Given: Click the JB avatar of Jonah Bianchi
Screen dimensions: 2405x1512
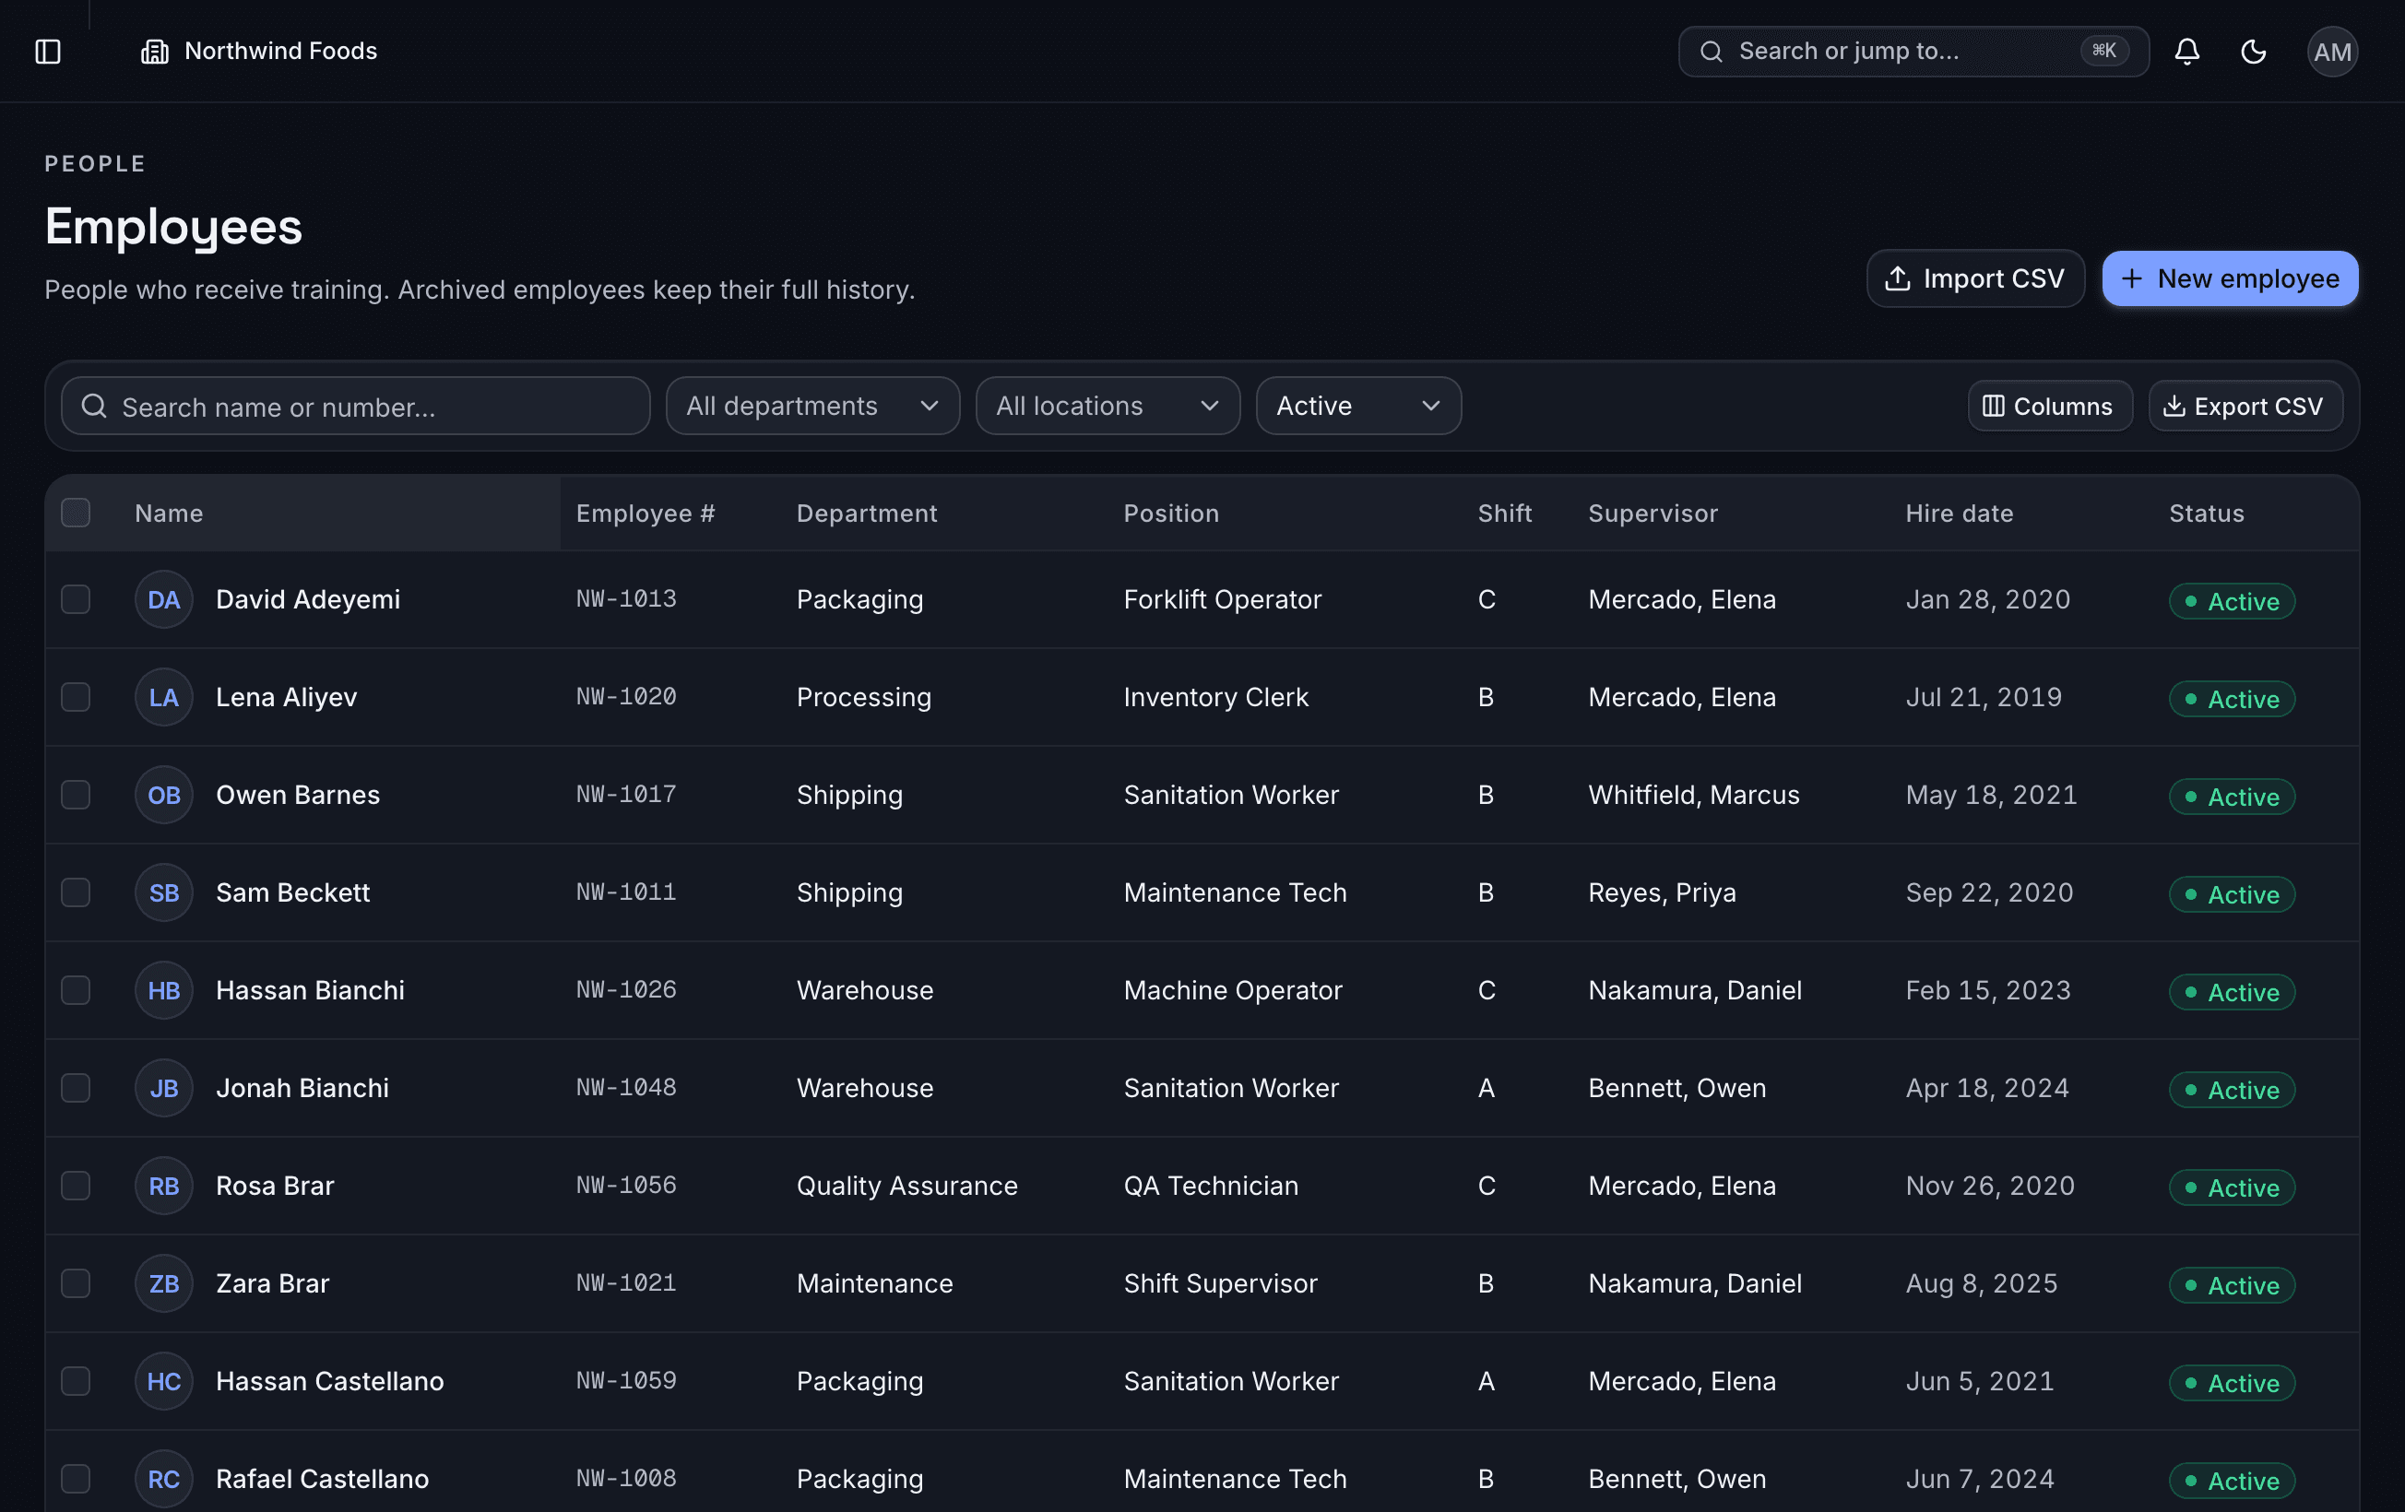Looking at the screenshot, I should (x=164, y=1088).
